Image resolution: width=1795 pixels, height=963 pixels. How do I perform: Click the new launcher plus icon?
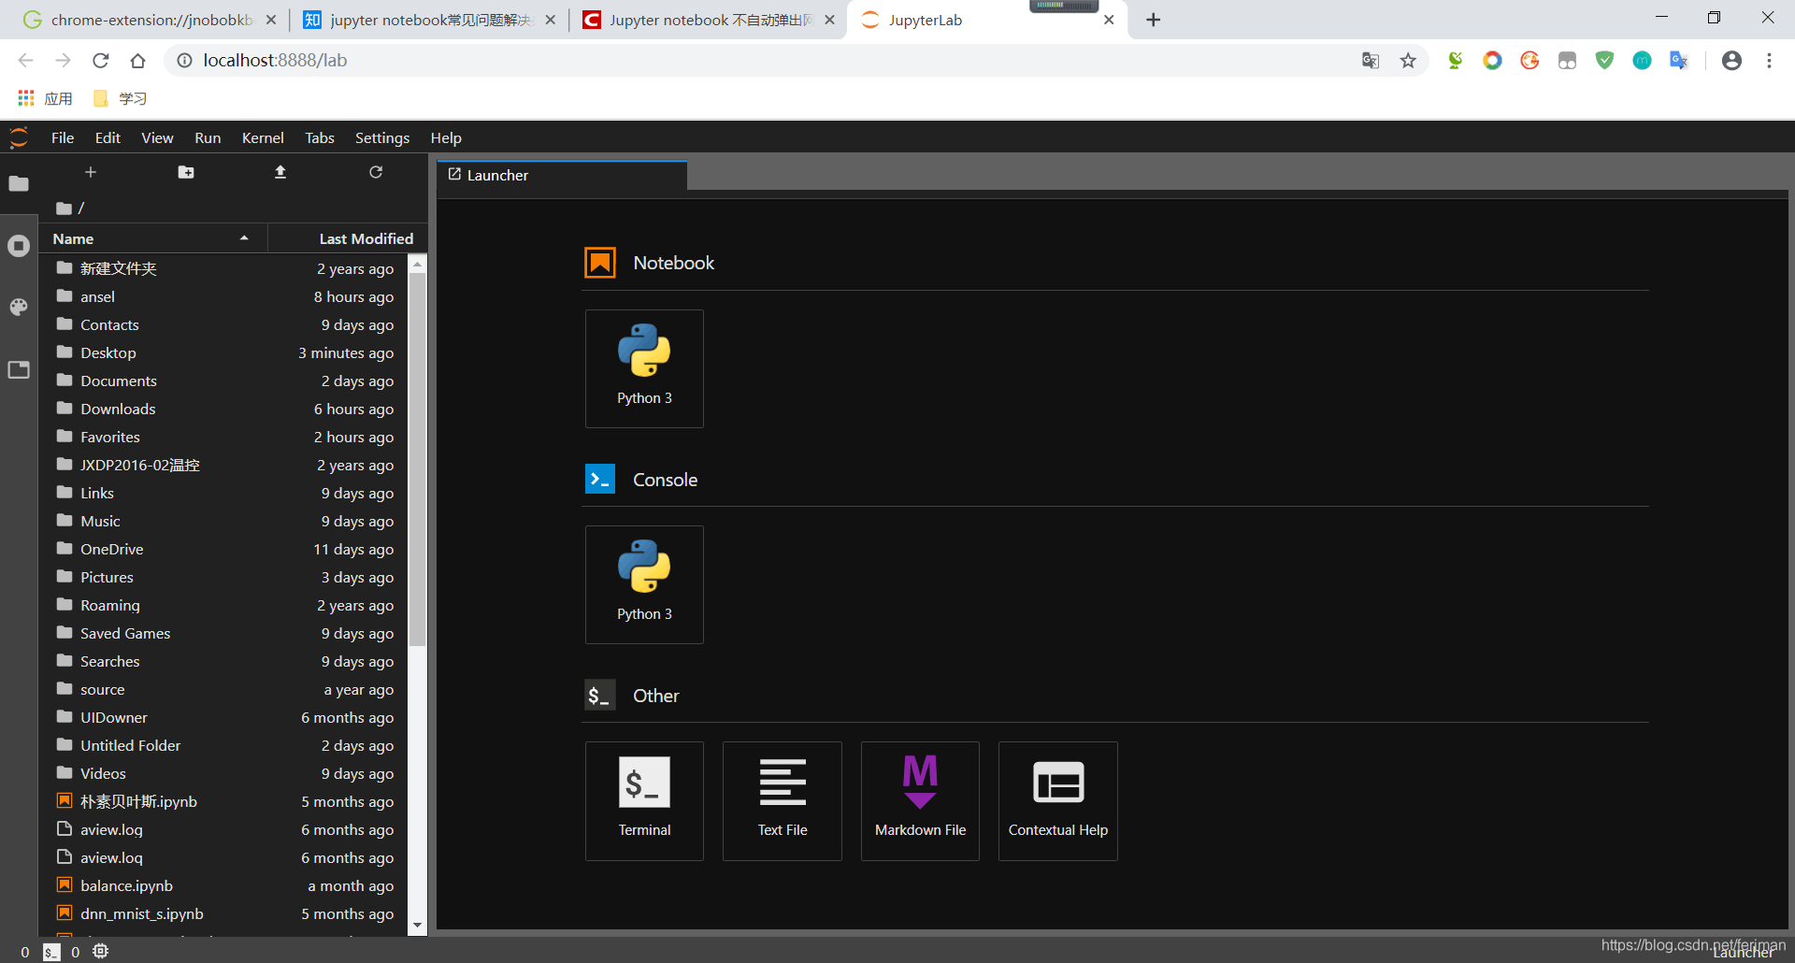tap(91, 172)
